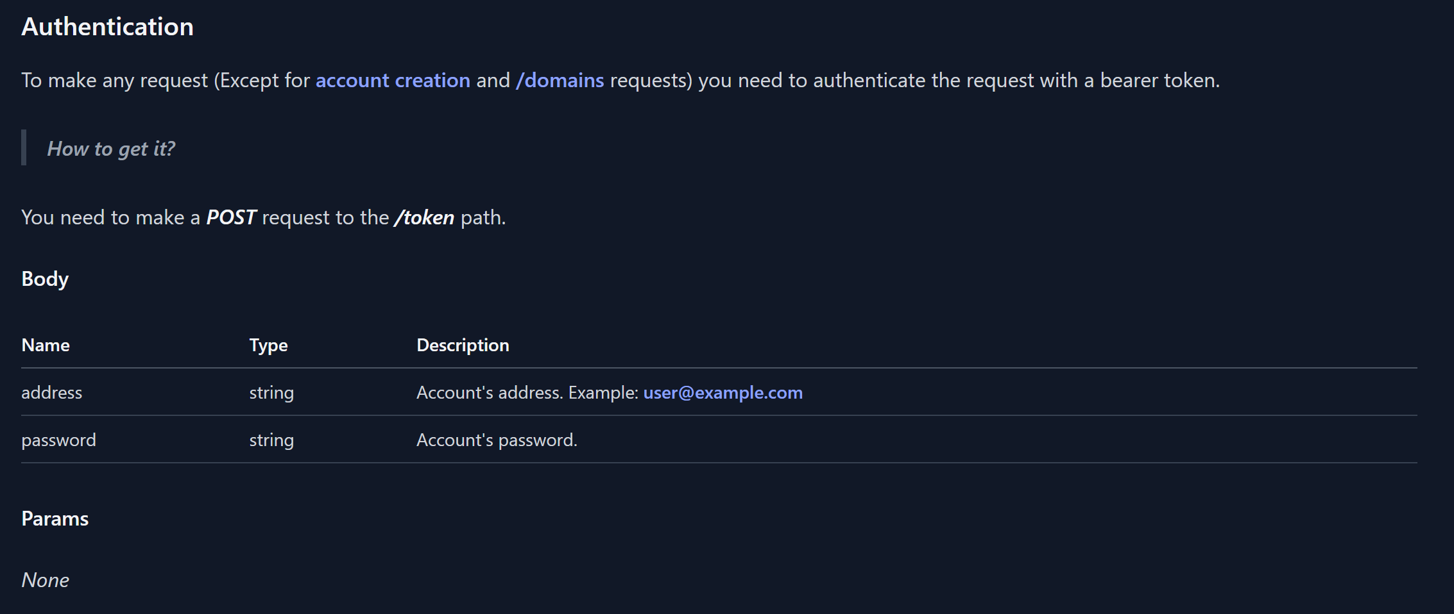Click the Authentication heading
The height and width of the screenshot is (614, 1454).
coord(107,27)
